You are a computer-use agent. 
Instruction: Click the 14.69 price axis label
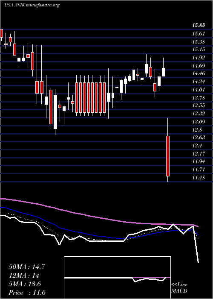pyautogui.click(x=199, y=66)
